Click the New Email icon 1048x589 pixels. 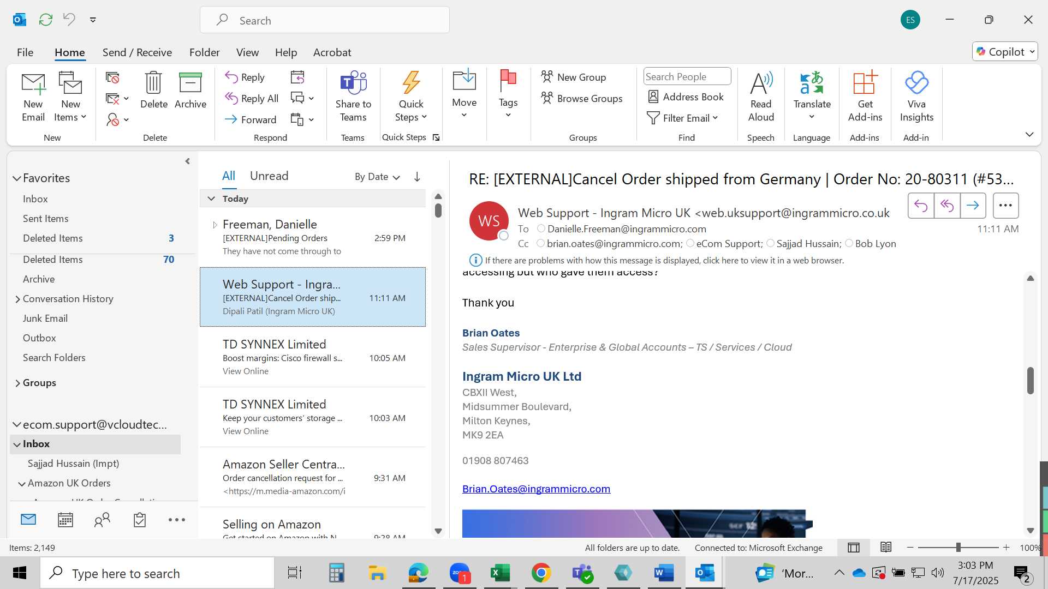[x=33, y=97]
